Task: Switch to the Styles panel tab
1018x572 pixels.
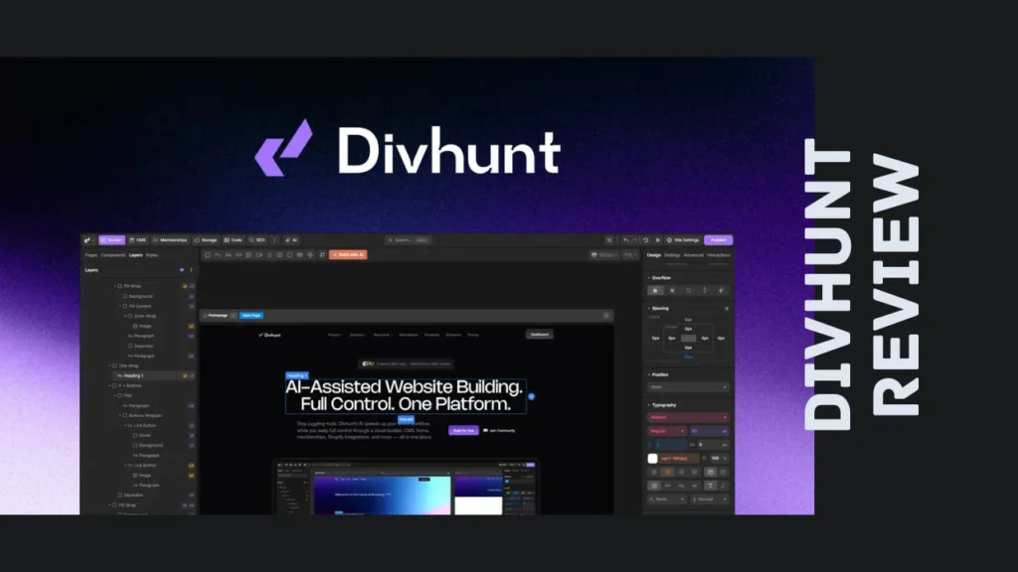Action: (x=152, y=255)
